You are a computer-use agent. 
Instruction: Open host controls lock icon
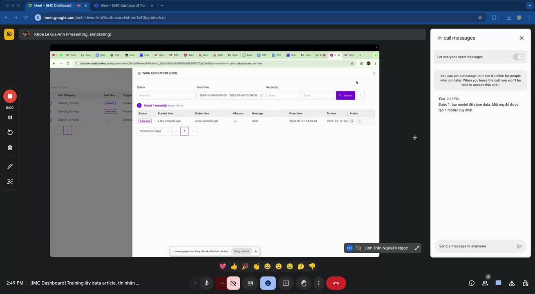pyautogui.click(x=525, y=283)
